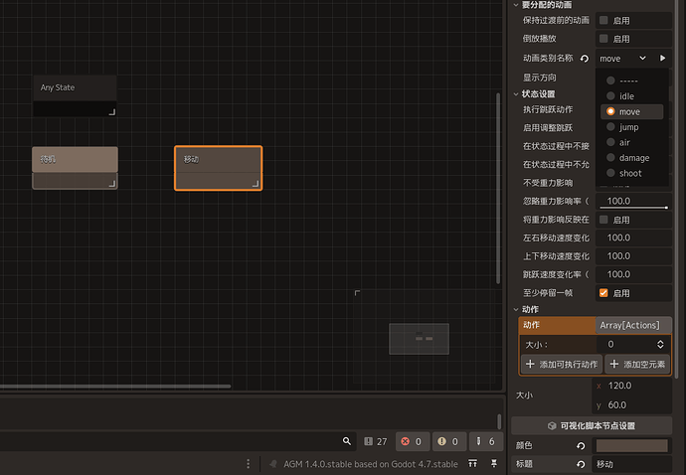686x475 pixels.
Task: Click the 标题 text field containing 移动
Action: pos(632,464)
